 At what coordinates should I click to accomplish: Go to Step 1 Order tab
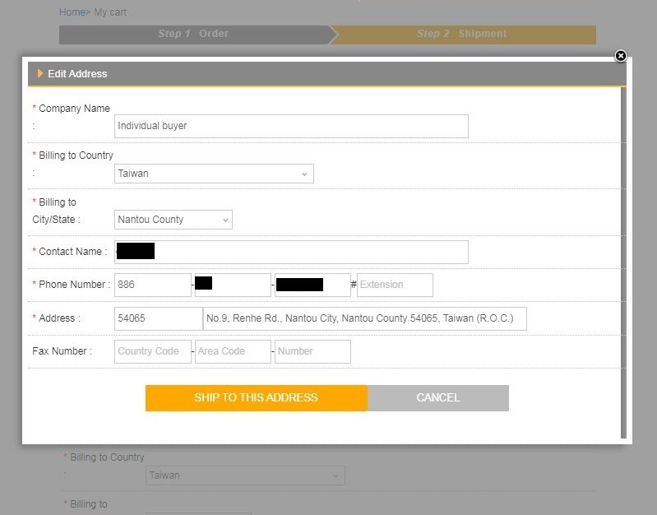pyautogui.click(x=194, y=34)
